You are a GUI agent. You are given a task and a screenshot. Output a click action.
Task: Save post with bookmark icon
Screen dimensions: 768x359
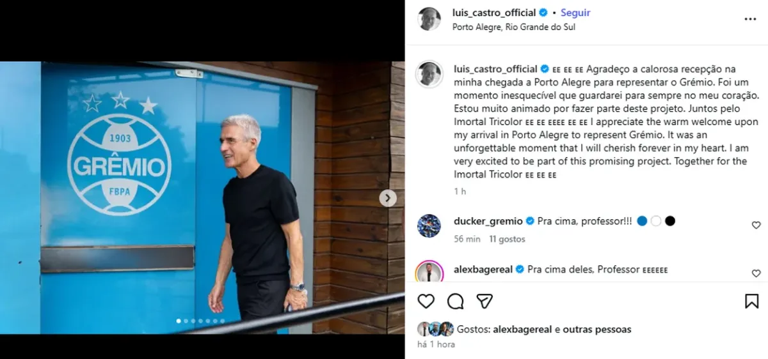pyautogui.click(x=752, y=301)
